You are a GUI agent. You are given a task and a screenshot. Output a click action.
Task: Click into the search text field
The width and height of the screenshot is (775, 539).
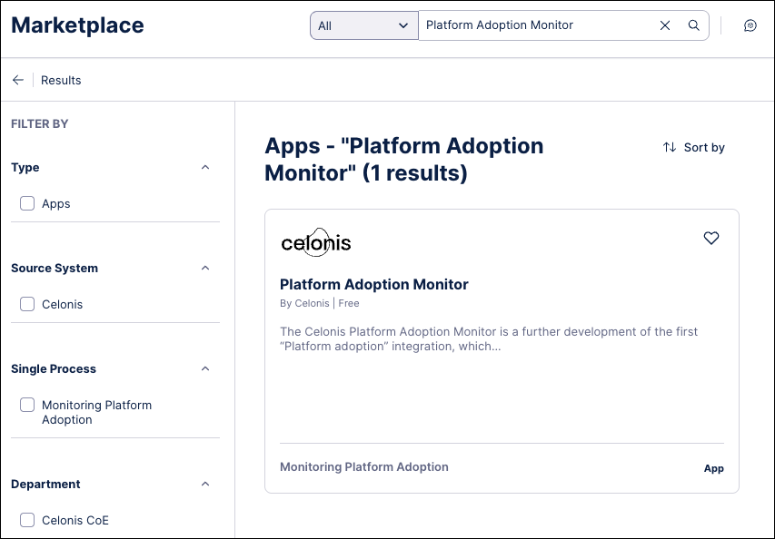tap(536, 25)
